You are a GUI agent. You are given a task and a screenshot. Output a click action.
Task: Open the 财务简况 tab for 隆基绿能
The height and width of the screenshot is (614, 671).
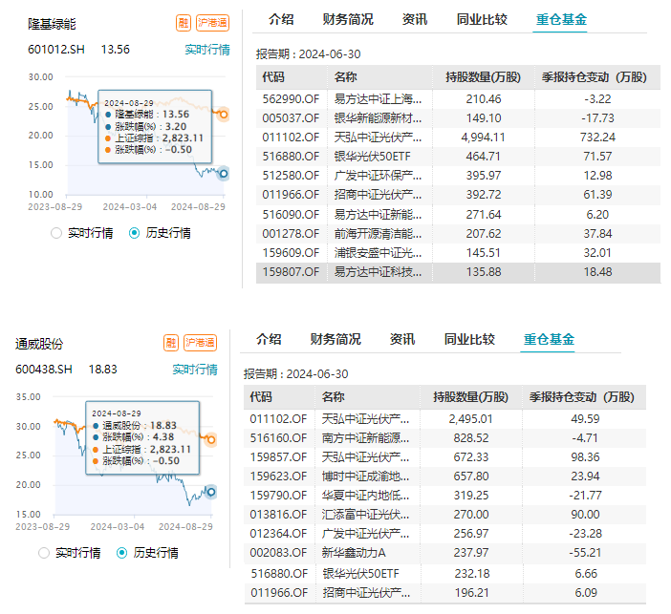click(348, 19)
